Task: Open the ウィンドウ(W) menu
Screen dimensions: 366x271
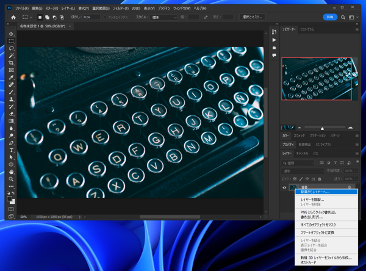Action: [x=182, y=8]
